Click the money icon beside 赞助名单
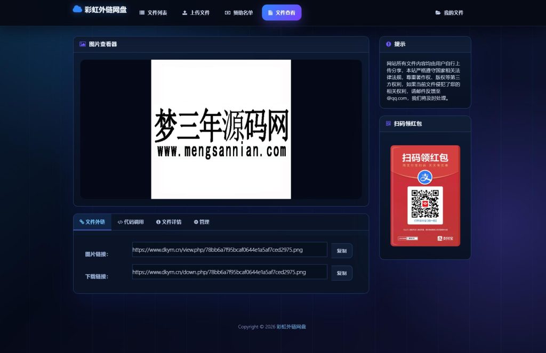The width and height of the screenshot is (546, 353). pyautogui.click(x=227, y=13)
